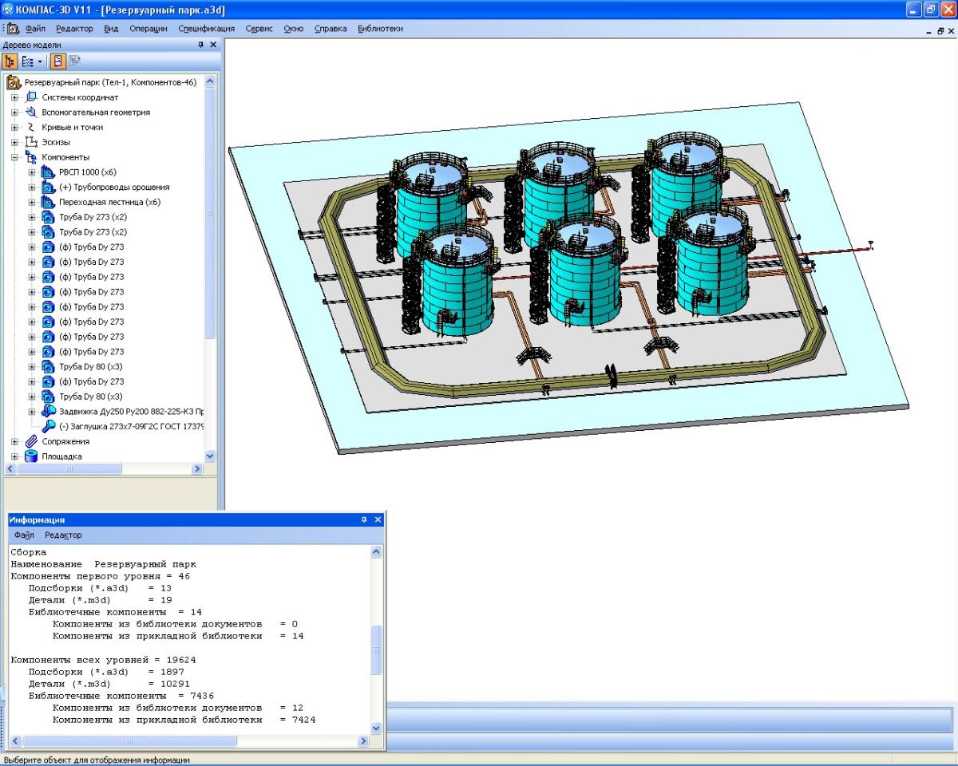The height and width of the screenshot is (766, 958).
Task: Click the Эскизы sketch icon
Action: click(x=32, y=142)
